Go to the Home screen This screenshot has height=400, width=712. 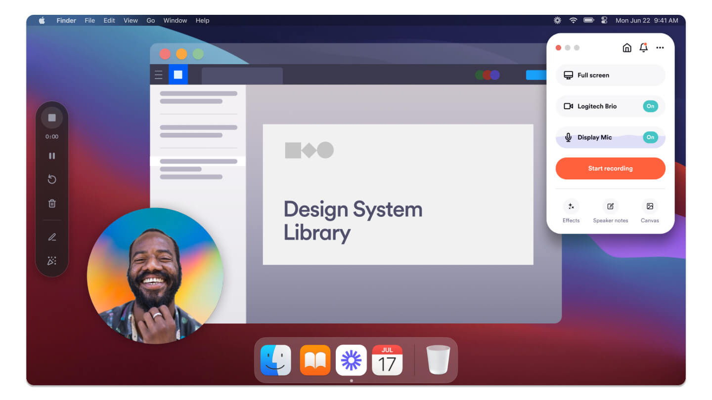[626, 47]
